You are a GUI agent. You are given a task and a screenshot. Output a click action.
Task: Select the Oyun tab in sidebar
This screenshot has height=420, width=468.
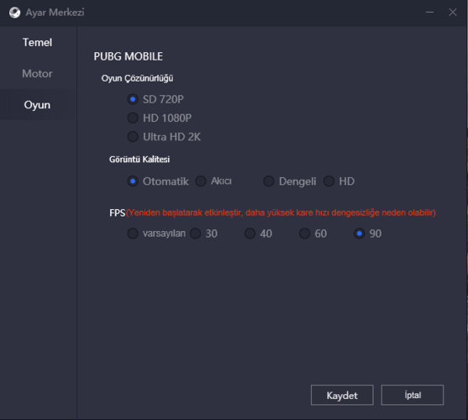tap(37, 105)
